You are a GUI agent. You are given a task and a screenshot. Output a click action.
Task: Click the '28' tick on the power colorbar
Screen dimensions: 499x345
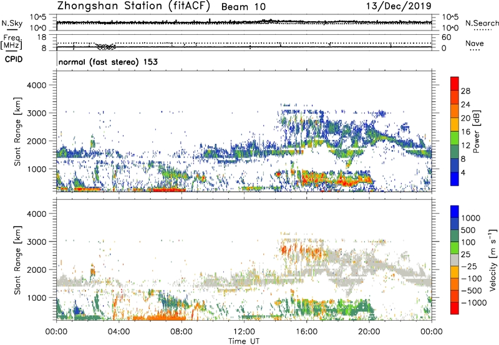[x=465, y=91]
